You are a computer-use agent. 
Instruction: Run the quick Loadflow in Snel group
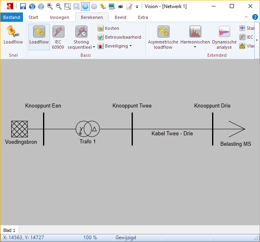[13, 35]
